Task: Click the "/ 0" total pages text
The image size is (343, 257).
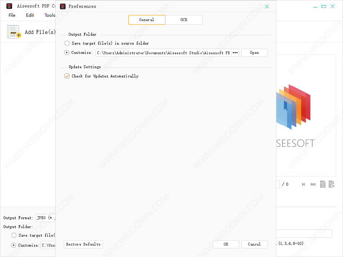Action: 285,184
